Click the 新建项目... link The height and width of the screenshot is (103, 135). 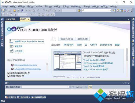(17, 46)
